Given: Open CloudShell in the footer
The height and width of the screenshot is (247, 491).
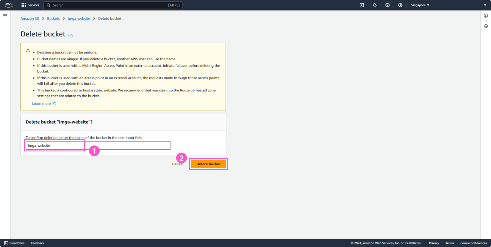Looking at the screenshot, I should (14, 243).
